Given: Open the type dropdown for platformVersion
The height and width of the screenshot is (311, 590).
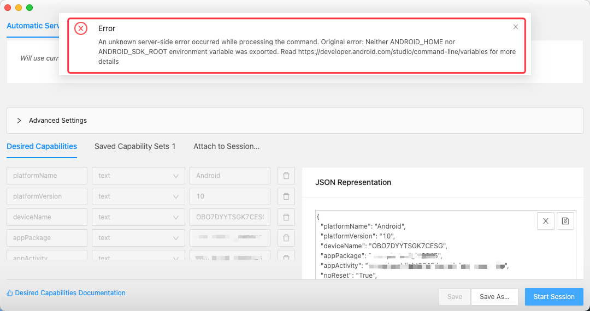Looking at the screenshot, I should point(138,196).
